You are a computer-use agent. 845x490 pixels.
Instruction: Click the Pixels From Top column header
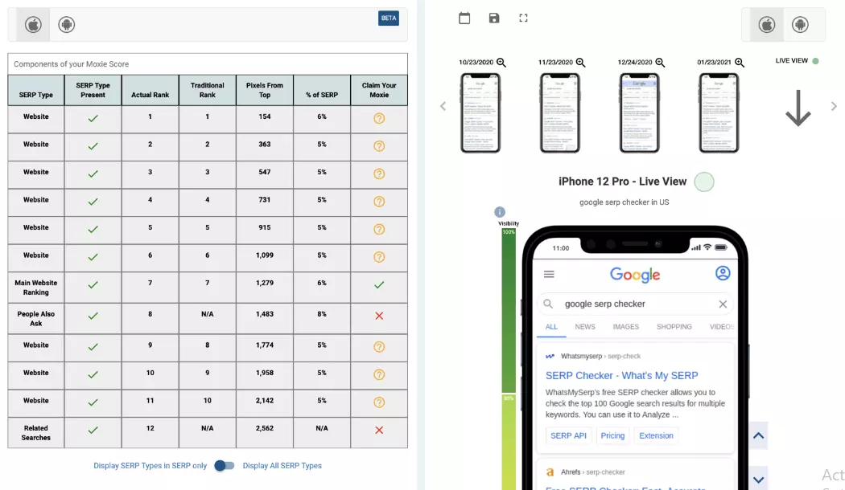[265, 90]
